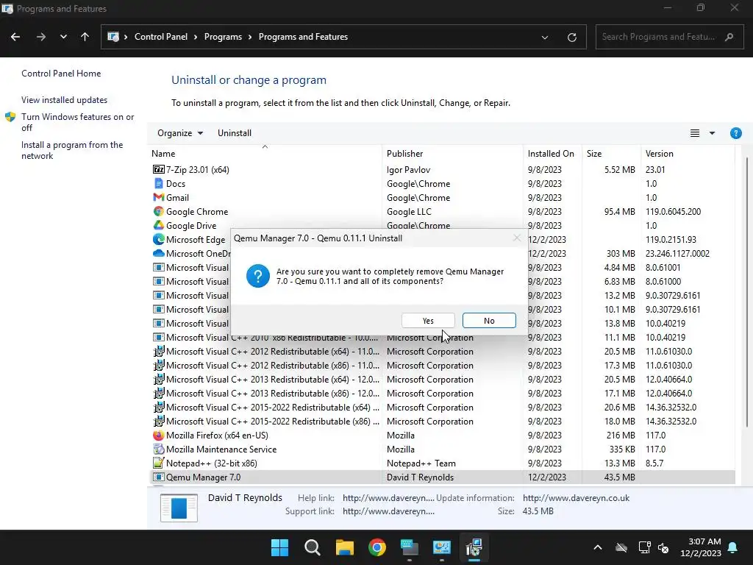Open the notification bell in tray

(732, 547)
